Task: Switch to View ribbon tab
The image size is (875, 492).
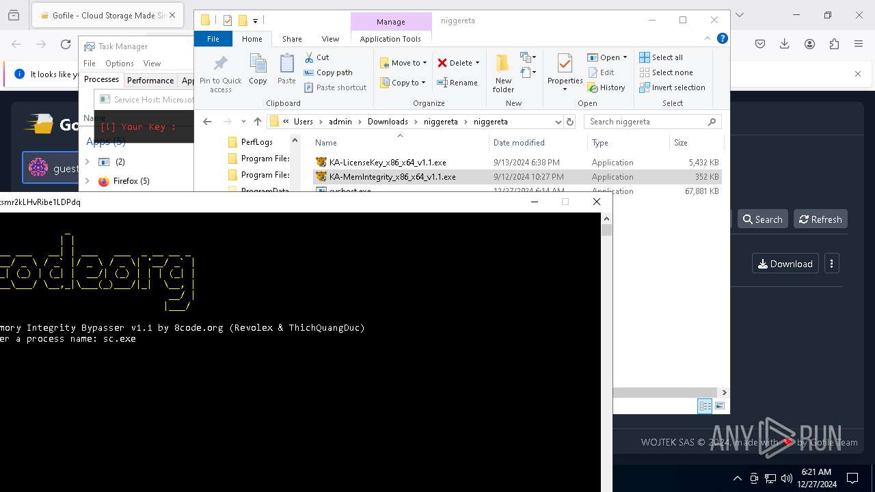Action: pos(330,39)
